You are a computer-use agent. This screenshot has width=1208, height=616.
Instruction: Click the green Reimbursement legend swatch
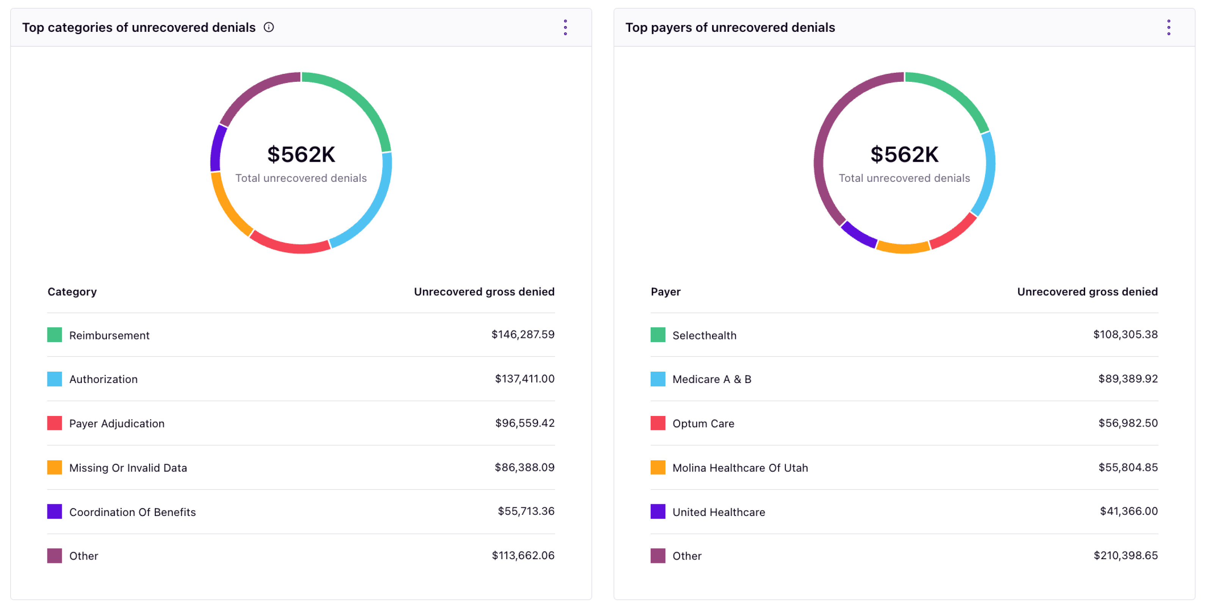[54, 335]
